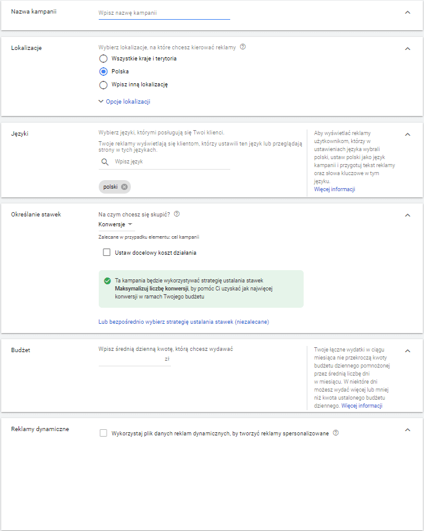Click the search magnifier in Języki section

tap(103, 162)
